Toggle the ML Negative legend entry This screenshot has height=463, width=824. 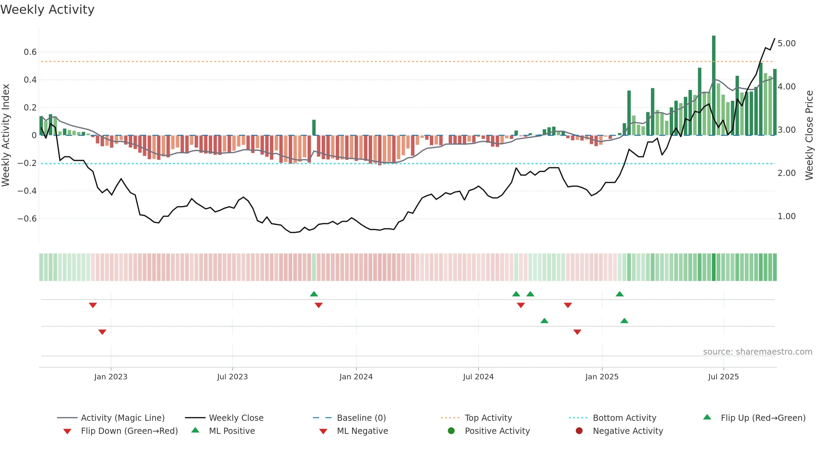coord(354,431)
